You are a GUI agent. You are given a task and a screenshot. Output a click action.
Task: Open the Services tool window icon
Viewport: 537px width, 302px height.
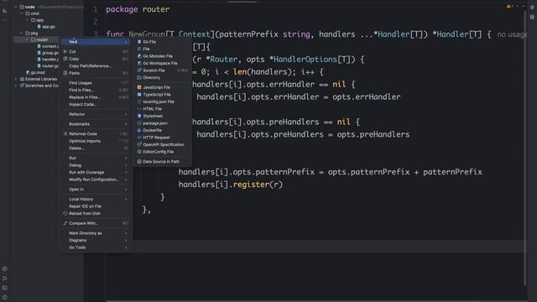click(4, 268)
